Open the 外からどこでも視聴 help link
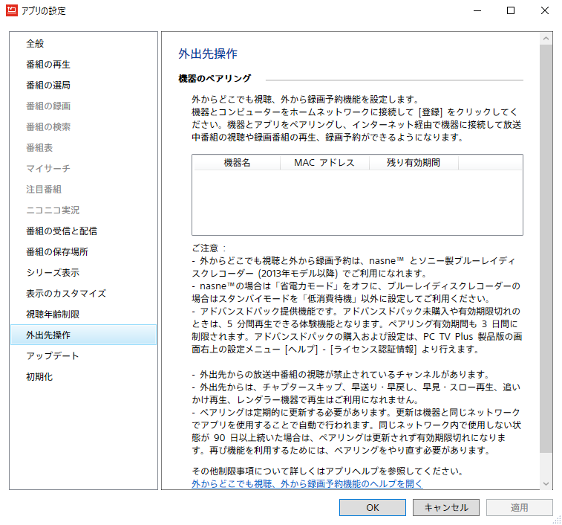Screen dimensions: 562x525 click(307, 483)
